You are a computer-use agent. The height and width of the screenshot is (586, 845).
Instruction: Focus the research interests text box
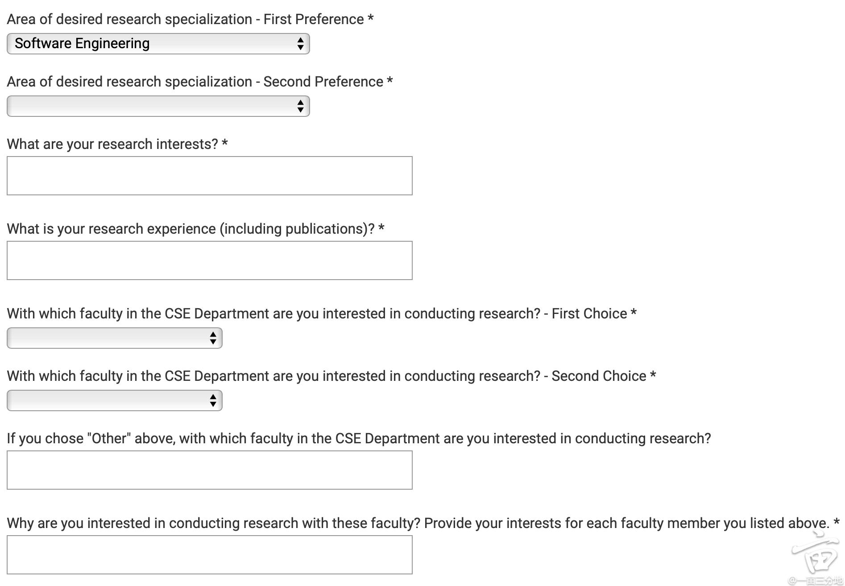209,176
